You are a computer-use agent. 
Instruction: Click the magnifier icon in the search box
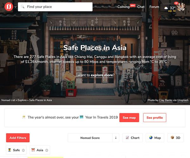(x=22, y=7)
